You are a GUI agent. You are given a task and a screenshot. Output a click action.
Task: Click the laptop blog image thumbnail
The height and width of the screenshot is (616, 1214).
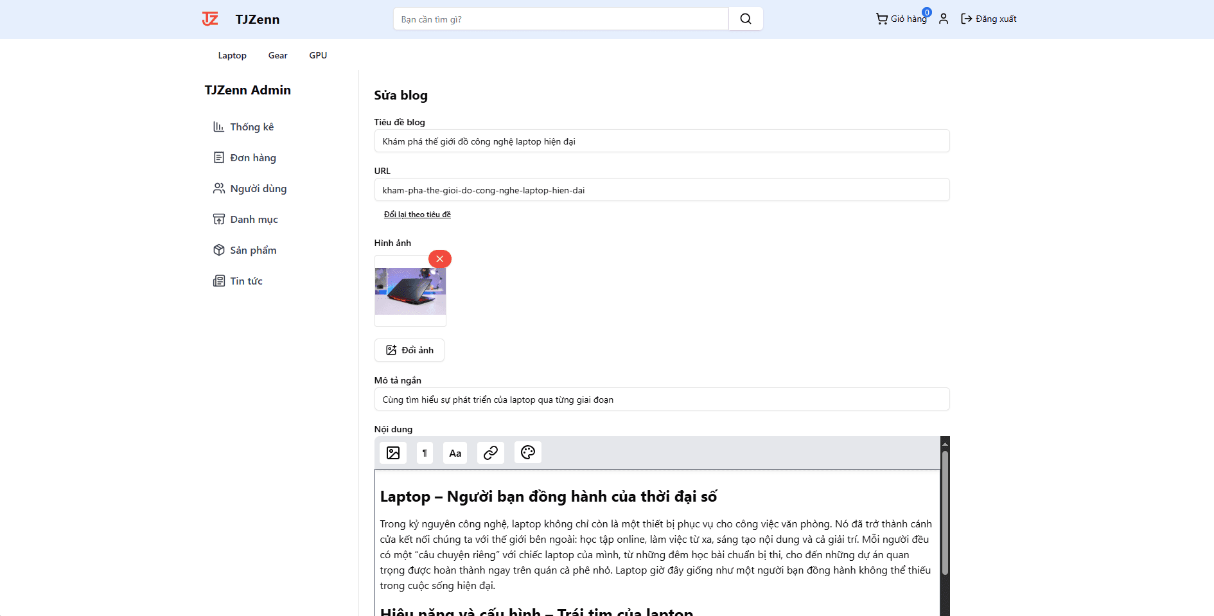pyautogui.click(x=410, y=291)
